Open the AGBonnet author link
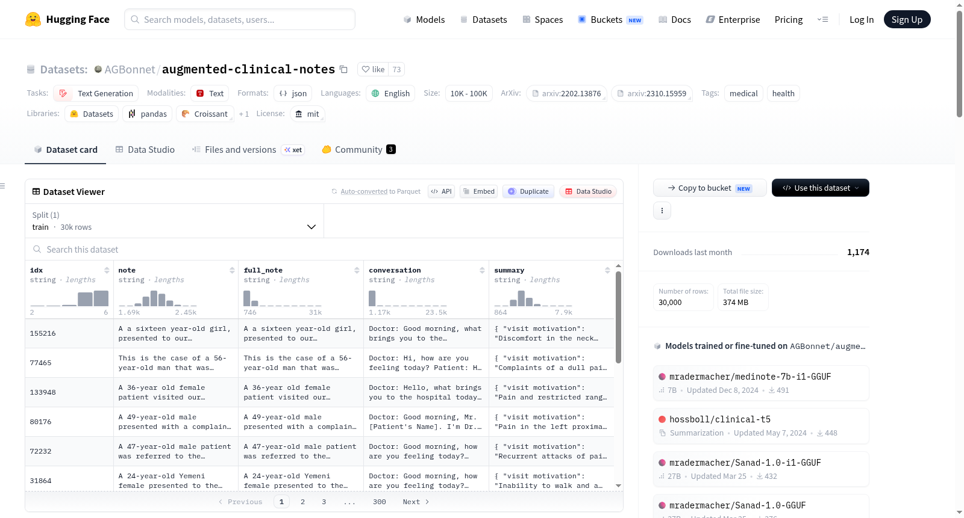Image resolution: width=964 pixels, height=518 pixels. coord(130,69)
